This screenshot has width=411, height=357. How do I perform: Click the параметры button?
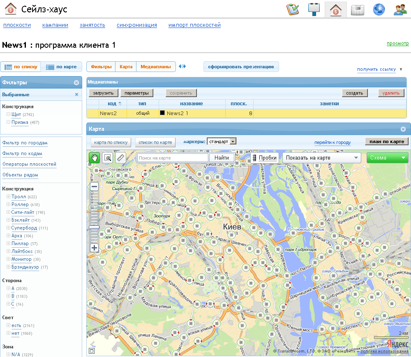tap(136, 93)
